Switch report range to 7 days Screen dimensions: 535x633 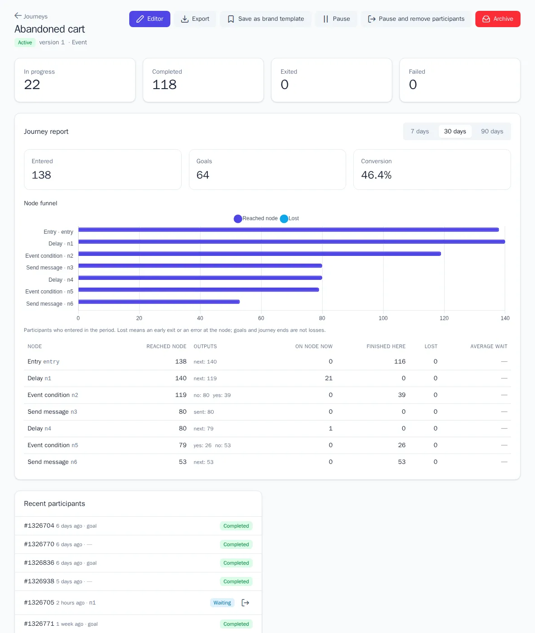point(420,131)
